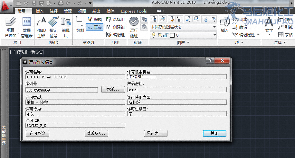Expand the 图层 panel arrow
The width and height of the screenshot is (295, 158).
pos(188,43)
